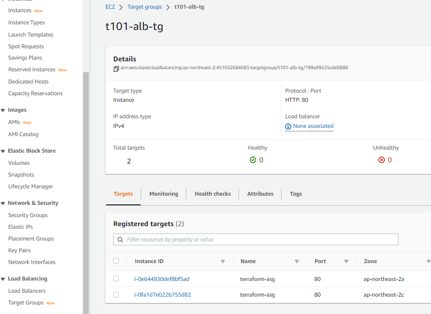Open Elastic IPs in the sidebar
Viewport: 431px width, 314px height.
(x=20, y=227)
